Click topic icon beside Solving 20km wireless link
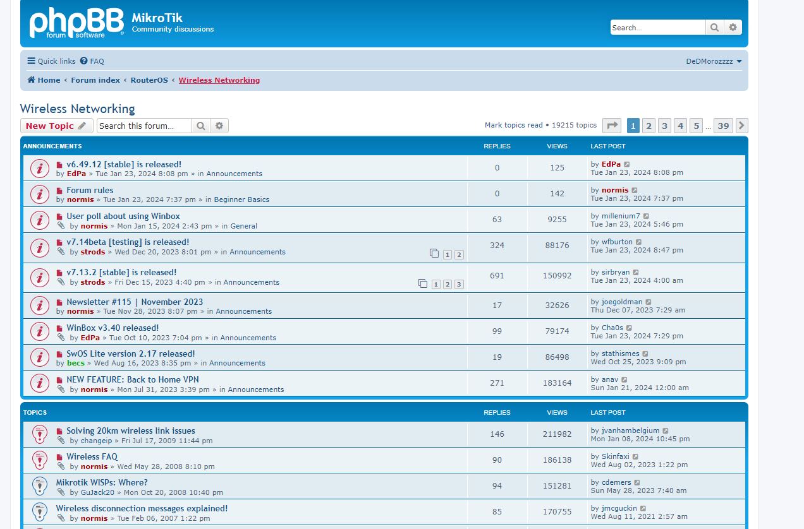The image size is (804, 529). click(x=39, y=435)
